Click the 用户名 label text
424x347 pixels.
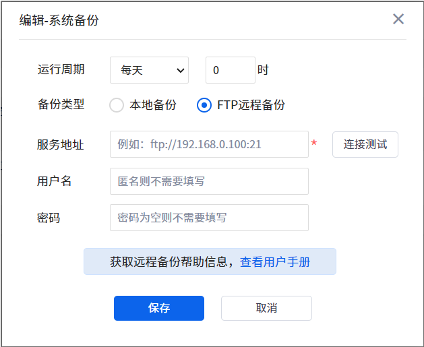point(54,181)
